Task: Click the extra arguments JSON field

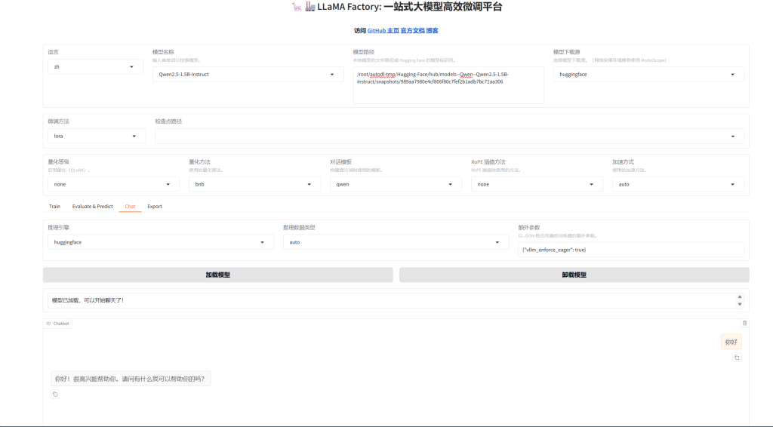Action: pos(631,250)
